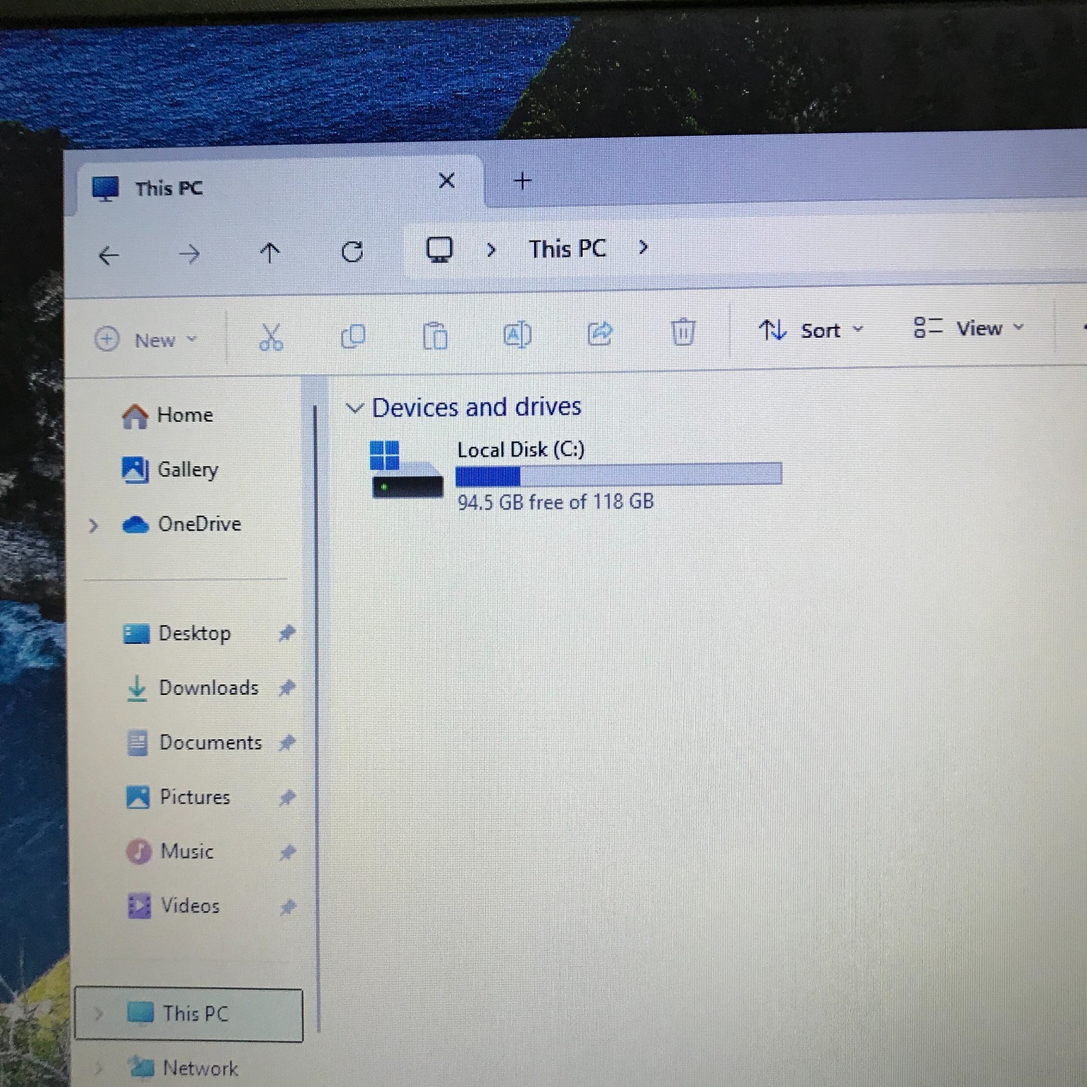Click the C: drive storage usage bar
1087x1087 pixels.
[618, 474]
